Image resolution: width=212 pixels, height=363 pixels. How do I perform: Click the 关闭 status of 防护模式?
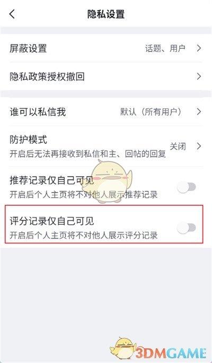[178, 146]
